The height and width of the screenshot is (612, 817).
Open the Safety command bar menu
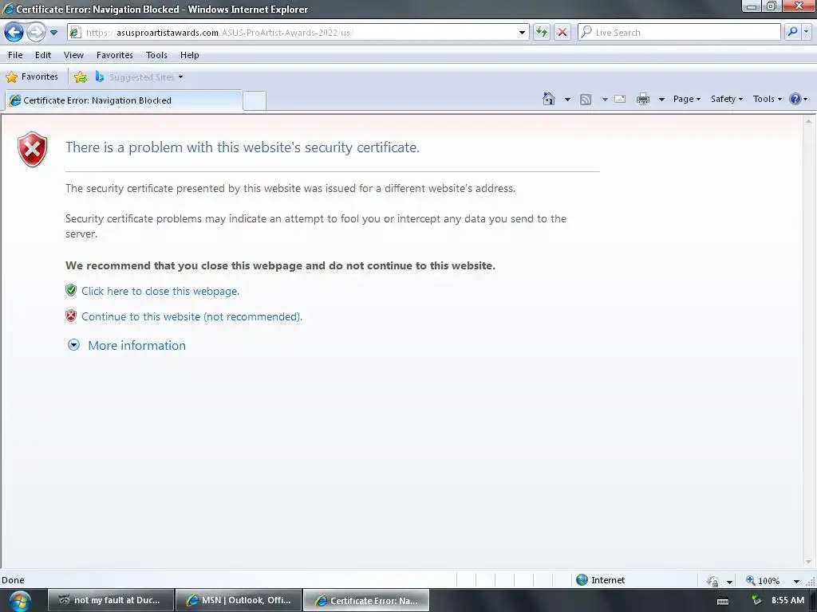727,99
